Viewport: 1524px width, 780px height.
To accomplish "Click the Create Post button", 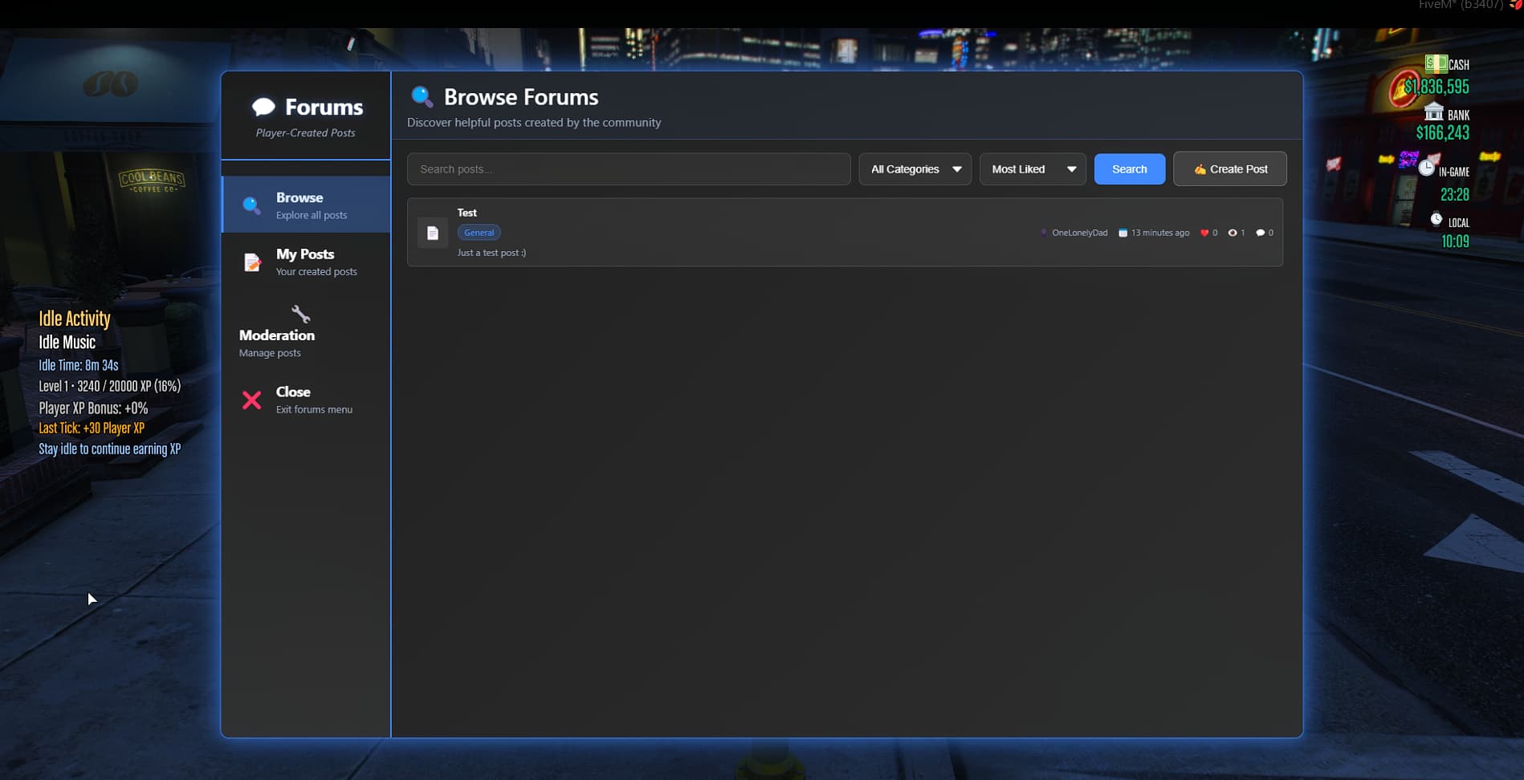I will coord(1229,169).
